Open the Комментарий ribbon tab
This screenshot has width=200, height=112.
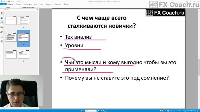(28, 4)
